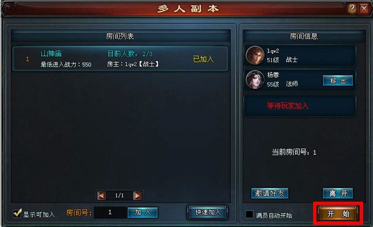The height and width of the screenshot is (227, 373).
Task: Click the 邀请好友 invite button
Action: 270,193
